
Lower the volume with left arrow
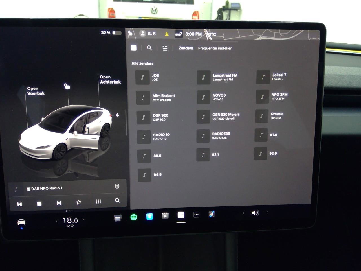[x=244, y=213]
